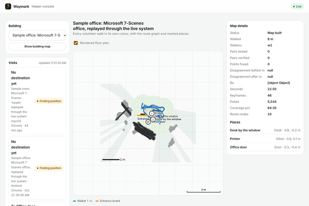Click the Coverage pct value '64.30'
309x206 pixels.
272,108
